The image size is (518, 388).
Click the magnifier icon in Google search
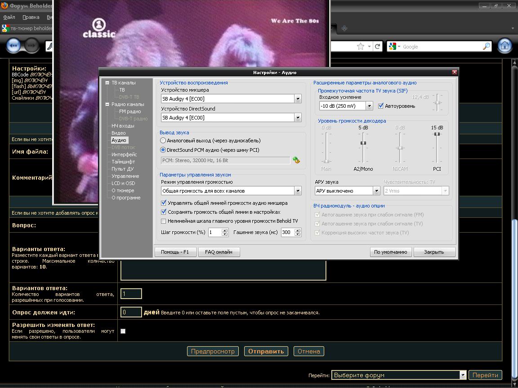pos(487,46)
